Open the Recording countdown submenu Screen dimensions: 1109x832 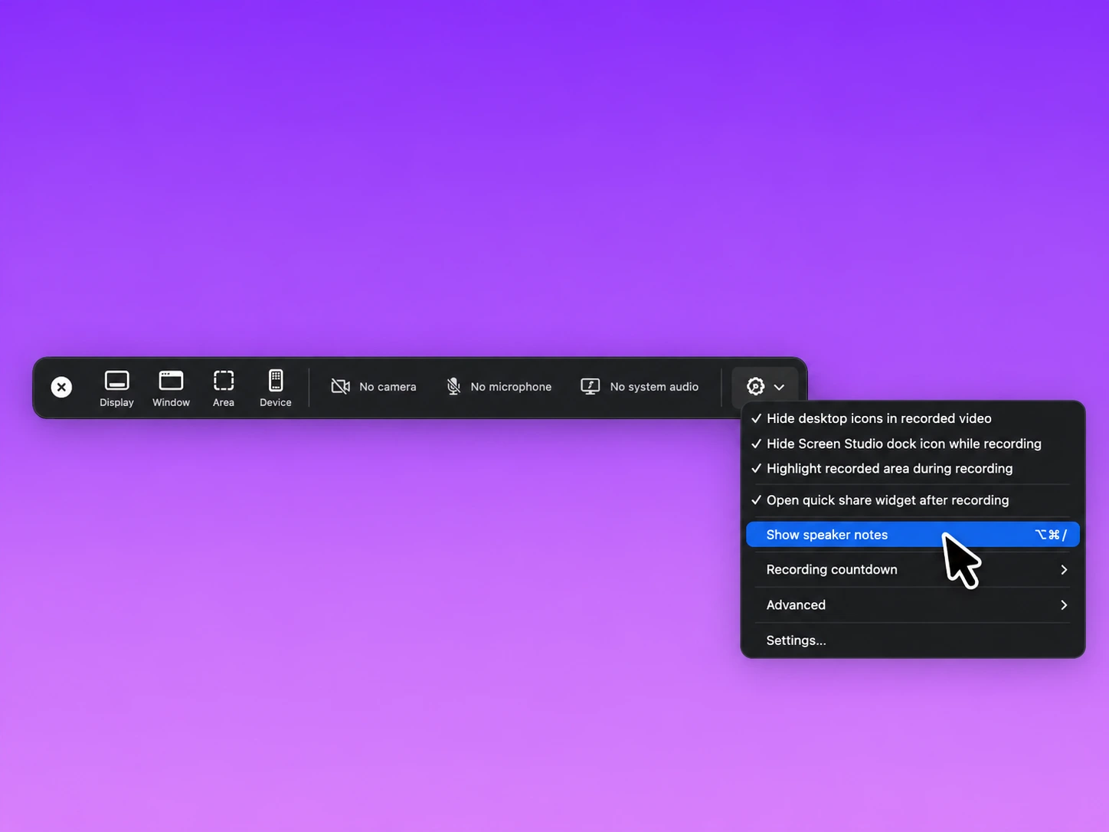point(913,570)
